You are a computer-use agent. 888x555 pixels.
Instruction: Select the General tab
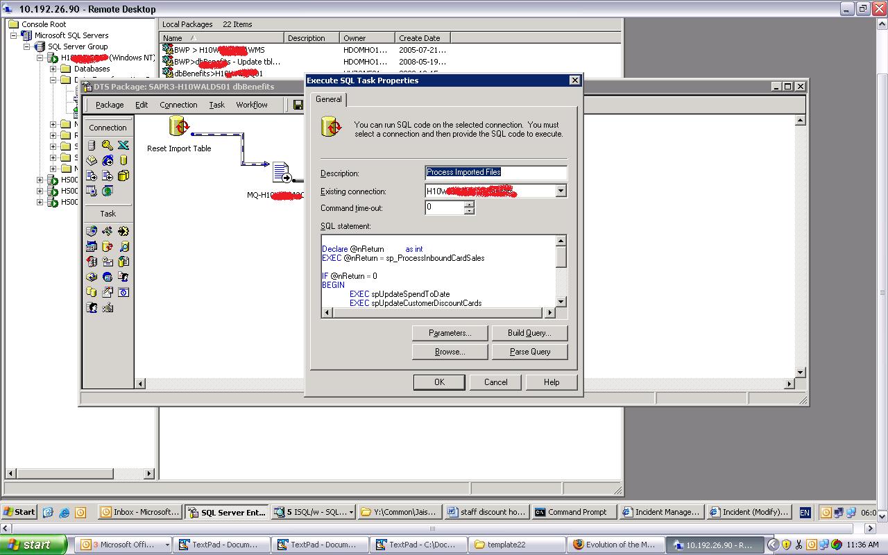(x=329, y=99)
